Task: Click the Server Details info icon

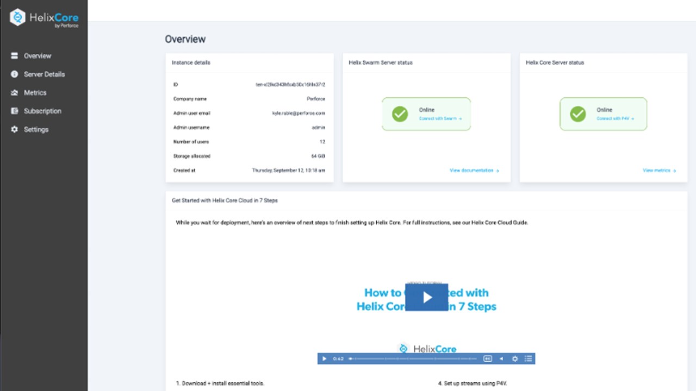Action: click(15, 74)
